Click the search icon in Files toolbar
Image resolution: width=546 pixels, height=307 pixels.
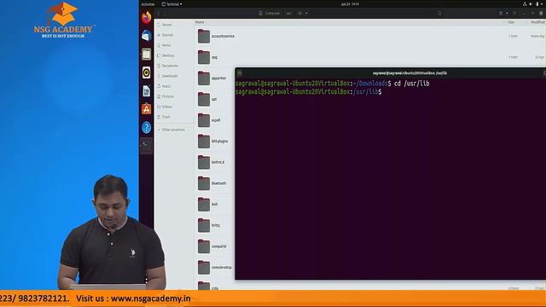[440, 14]
